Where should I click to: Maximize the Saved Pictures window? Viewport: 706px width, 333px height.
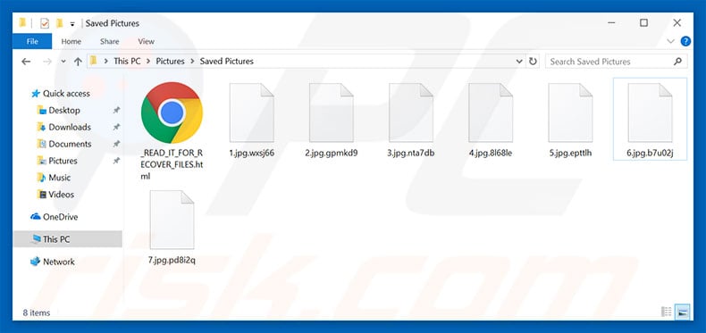point(643,23)
